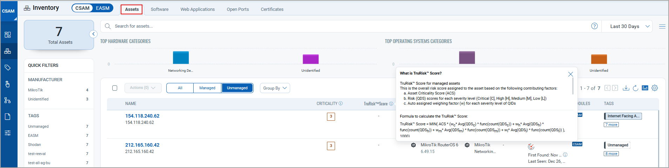Open the CSAM module picker at top left
The image size is (669, 168).
pyautogui.click(x=8, y=11)
